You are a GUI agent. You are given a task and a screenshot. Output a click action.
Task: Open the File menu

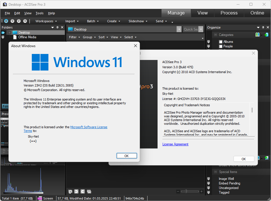7,13
